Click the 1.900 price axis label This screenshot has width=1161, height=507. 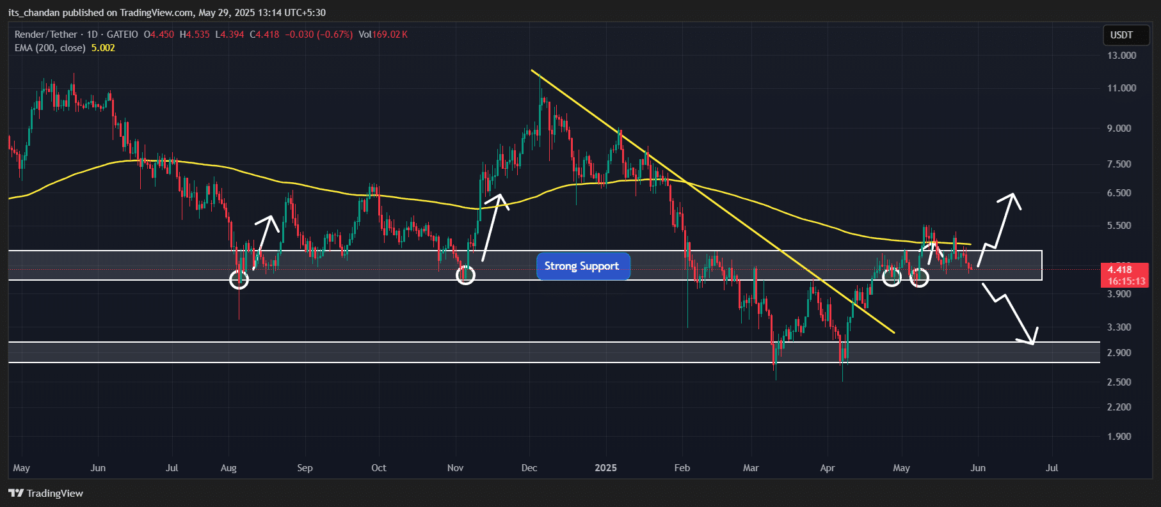coord(1119,437)
